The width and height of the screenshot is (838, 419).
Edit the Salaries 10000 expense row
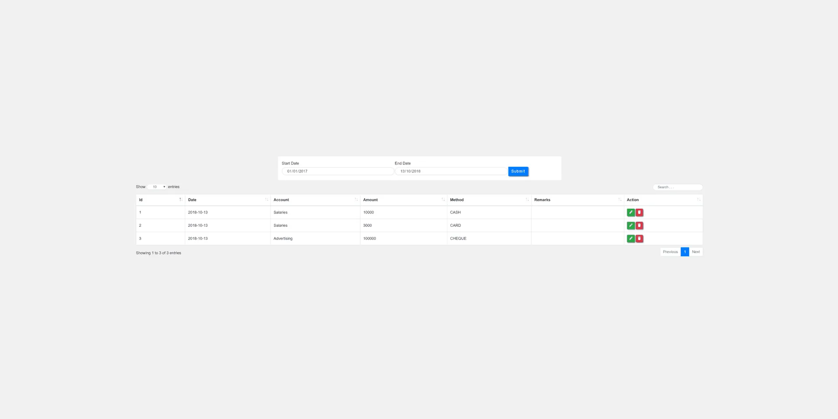tap(630, 213)
